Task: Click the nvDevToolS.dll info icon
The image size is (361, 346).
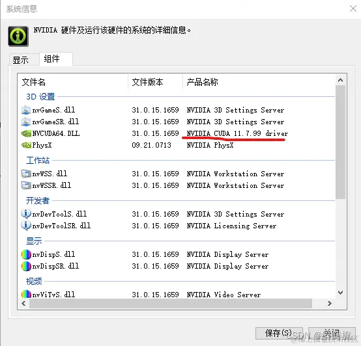Action: pos(26,214)
